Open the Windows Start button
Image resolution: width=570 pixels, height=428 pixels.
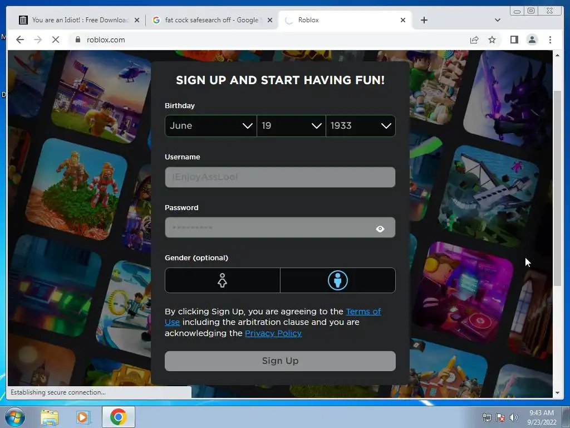(x=15, y=417)
